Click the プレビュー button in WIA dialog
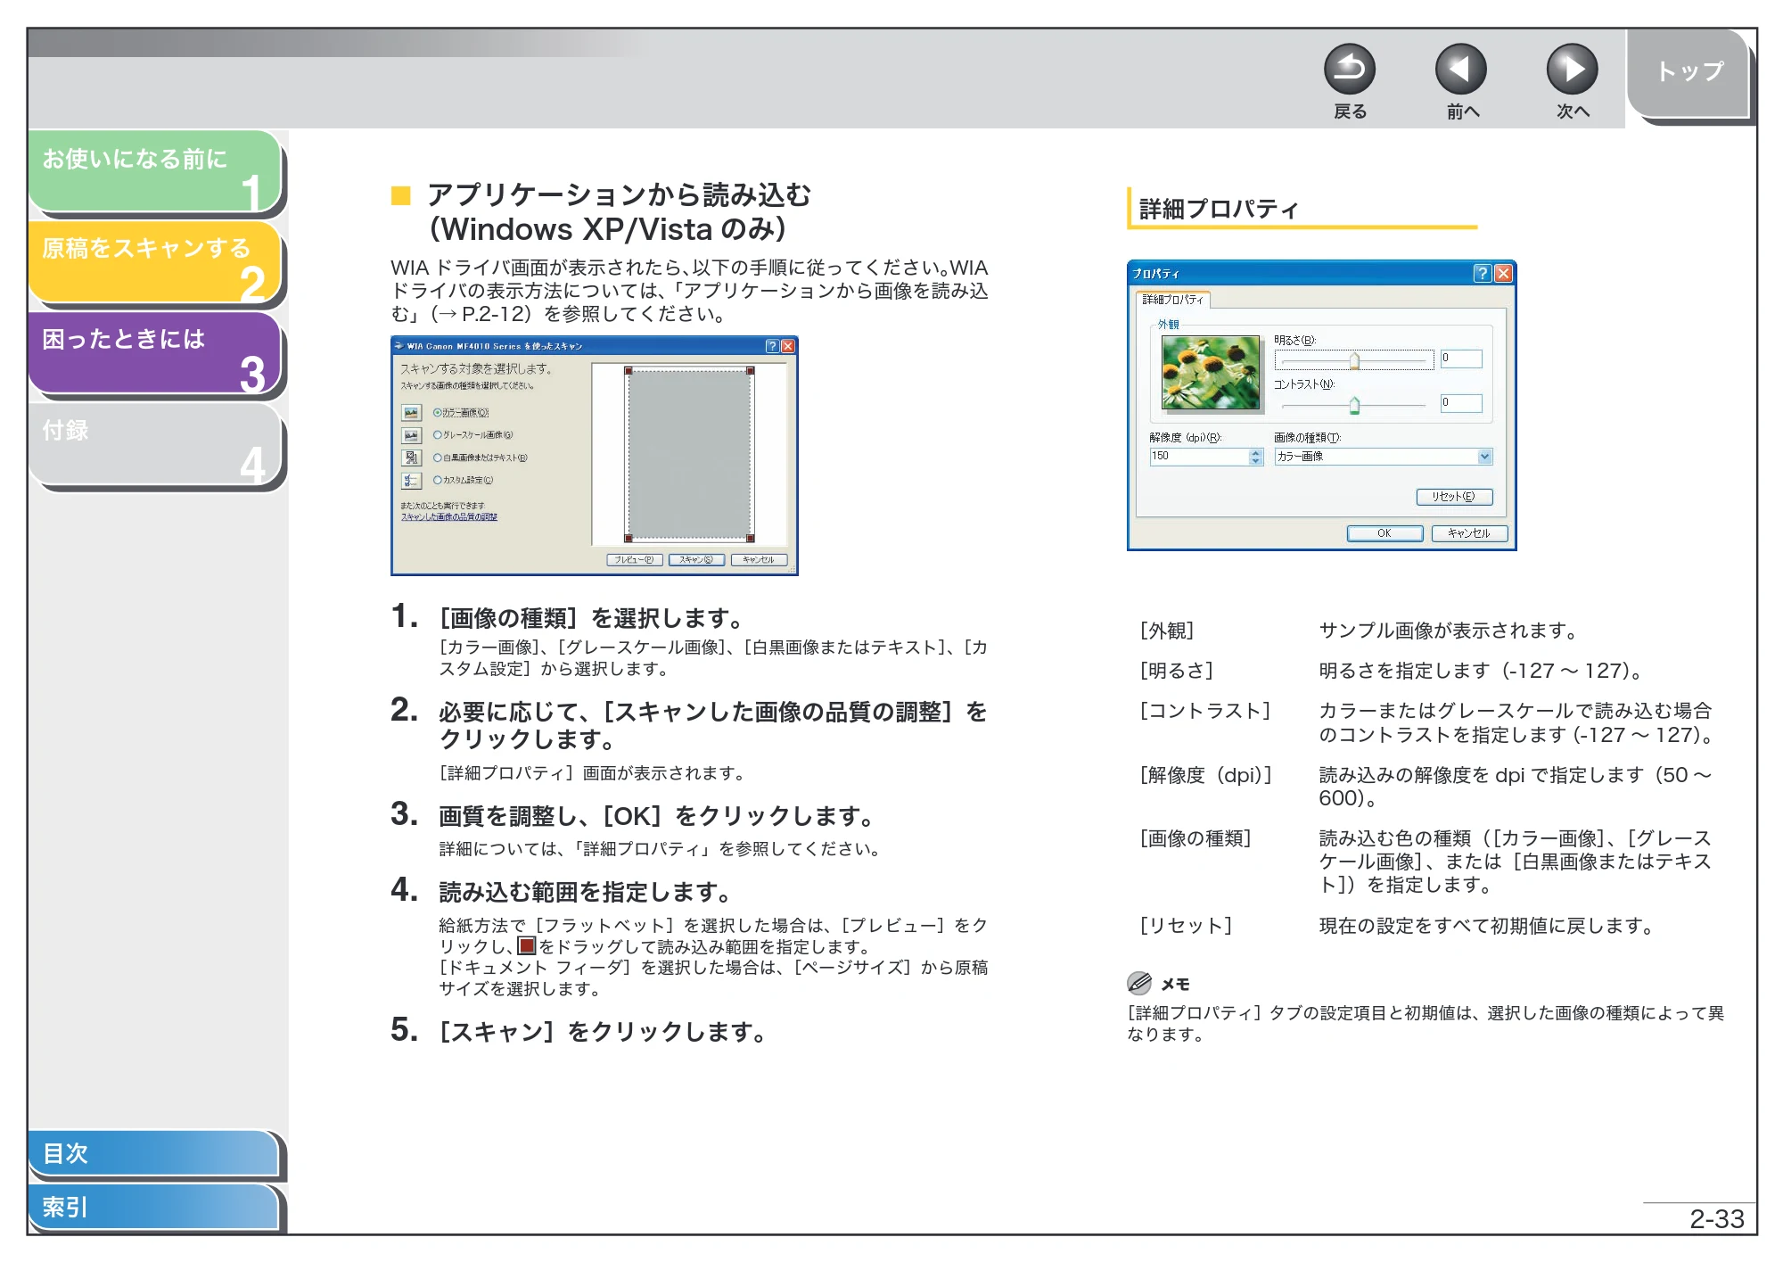Image resolution: width=1783 pixels, height=1262 pixels. click(635, 560)
